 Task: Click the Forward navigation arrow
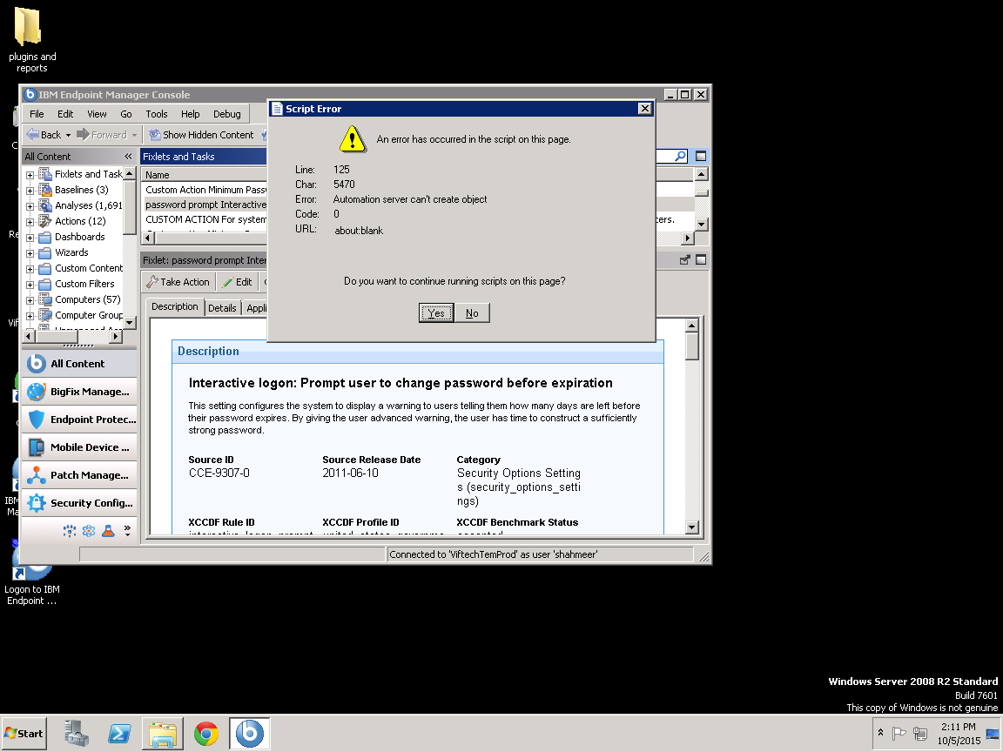[102, 135]
